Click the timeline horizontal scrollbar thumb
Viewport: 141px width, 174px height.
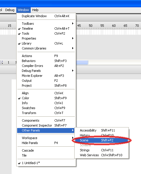pos(82,63)
